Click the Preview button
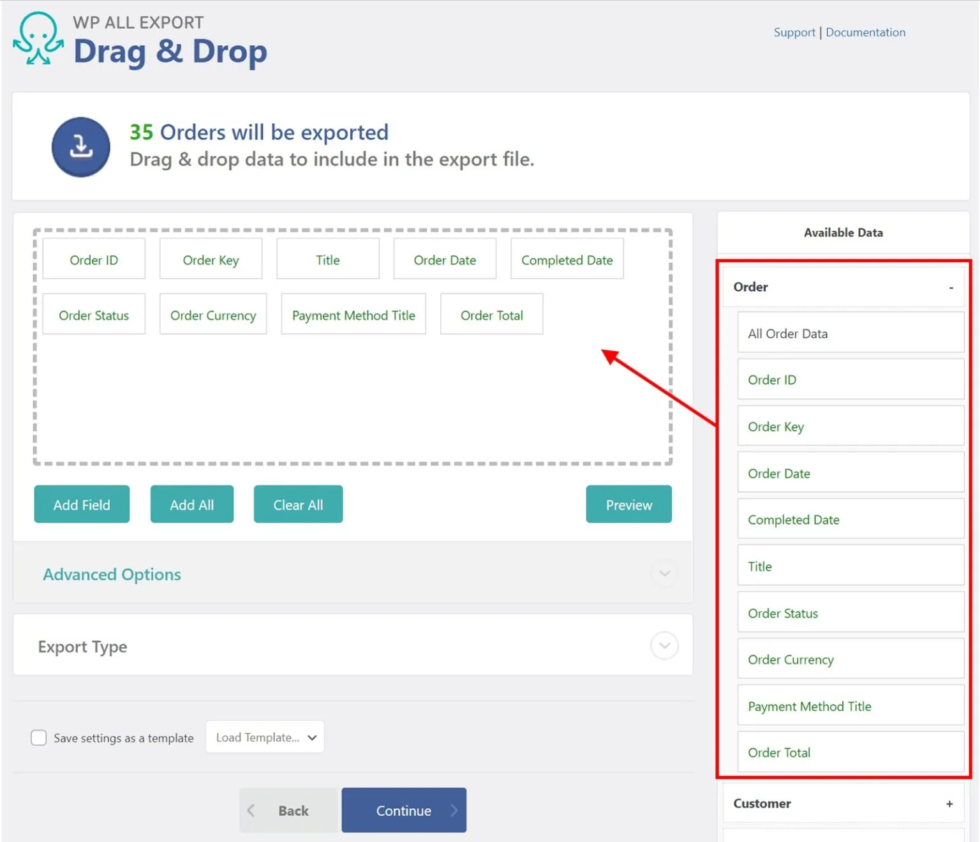Screen dimensions: 980x842 point(628,504)
